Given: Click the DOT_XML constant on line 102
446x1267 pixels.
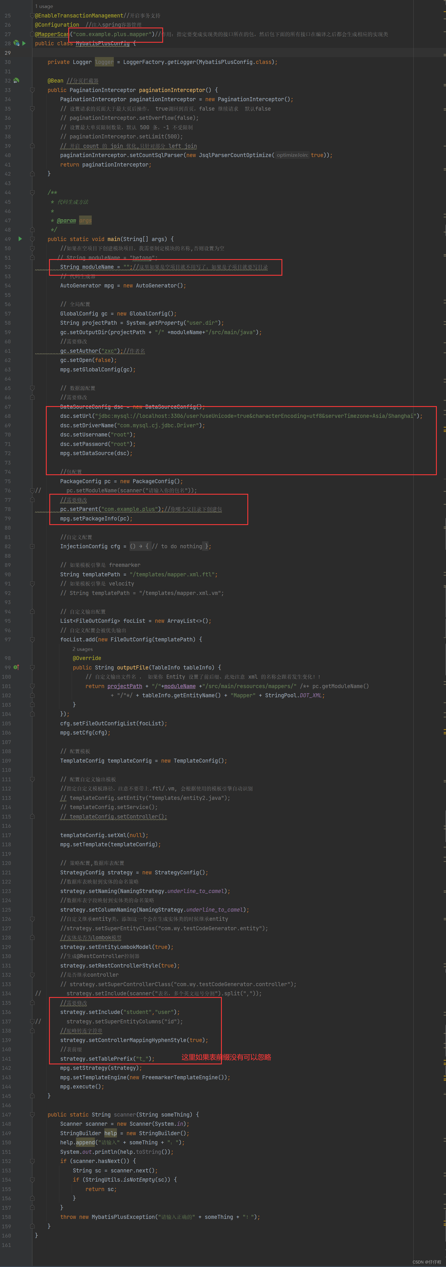Looking at the screenshot, I should click(311, 696).
